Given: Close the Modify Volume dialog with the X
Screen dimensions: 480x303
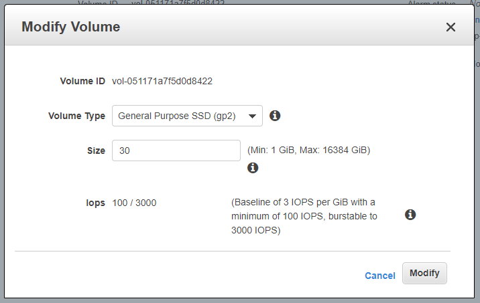Looking at the screenshot, I should [451, 27].
